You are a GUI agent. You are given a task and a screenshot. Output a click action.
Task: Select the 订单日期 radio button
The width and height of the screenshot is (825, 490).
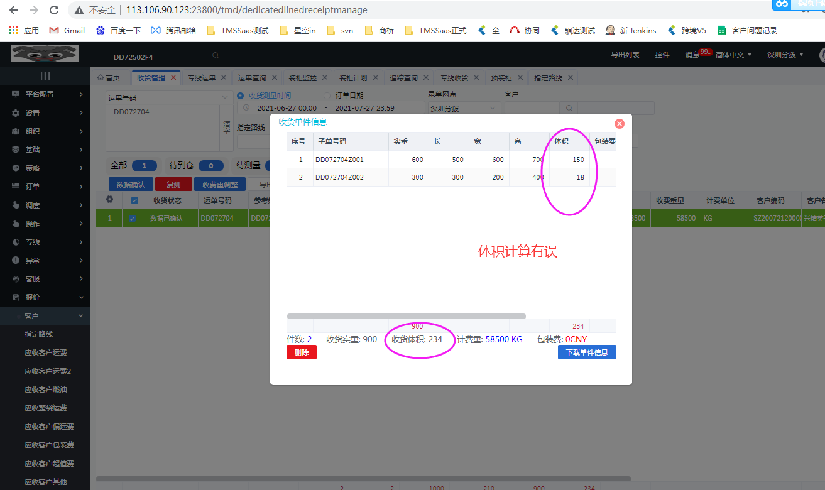pyautogui.click(x=327, y=95)
